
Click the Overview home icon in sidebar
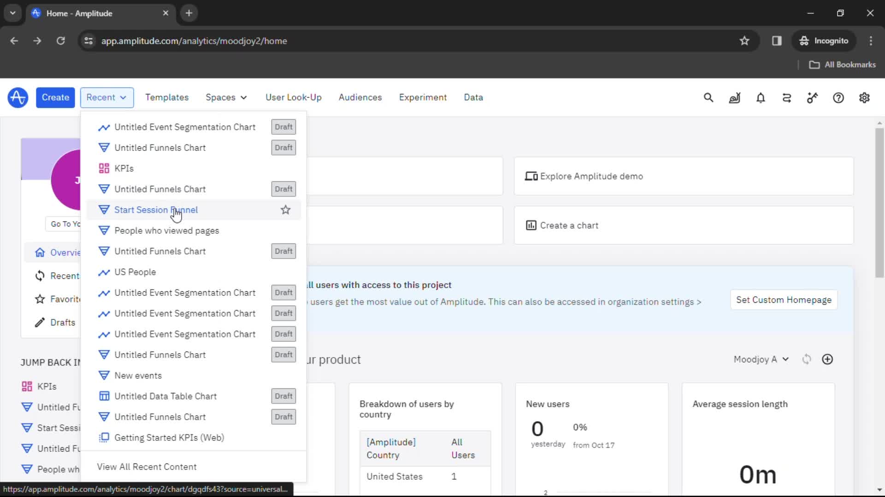(x=40, y=253)
